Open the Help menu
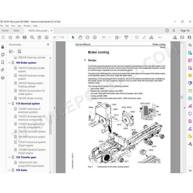 coord(35,26)
